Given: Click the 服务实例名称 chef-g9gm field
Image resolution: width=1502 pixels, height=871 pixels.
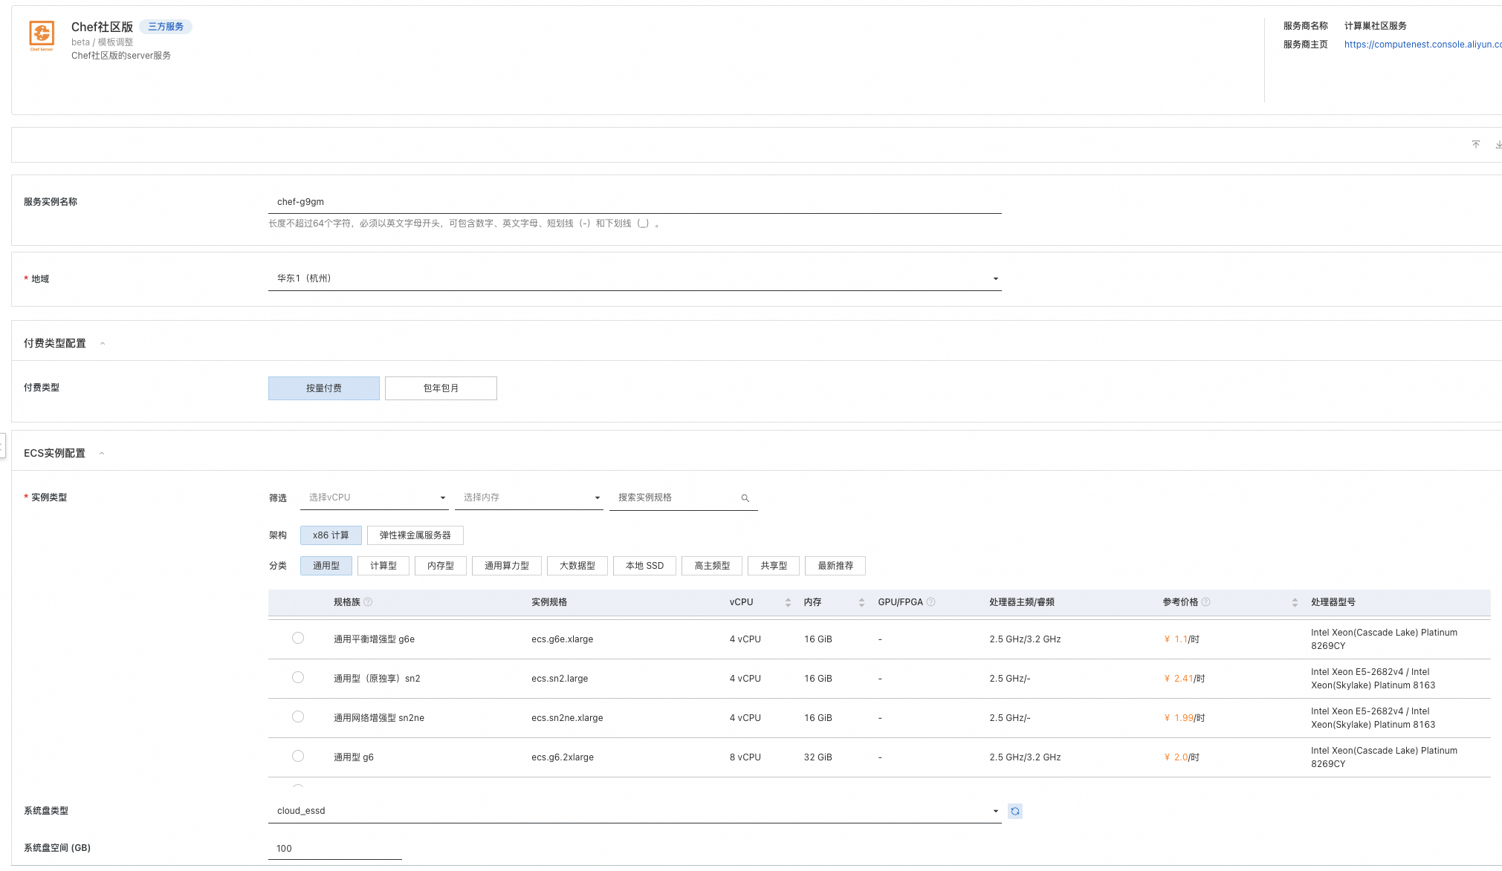Looking at the screenshot, I should click(x=635, y=202).
